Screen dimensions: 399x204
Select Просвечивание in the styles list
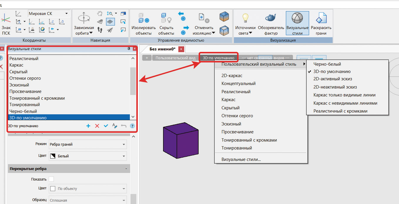[69, 91]
